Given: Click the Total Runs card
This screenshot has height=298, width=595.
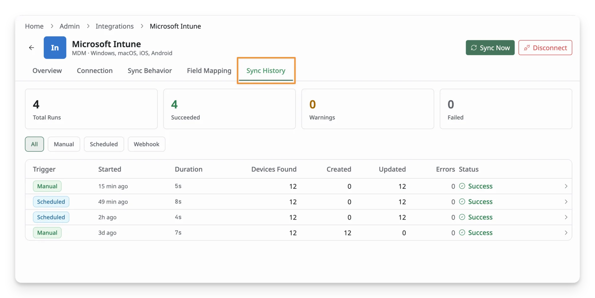Looking at the screenshot, I should [91, 109].
